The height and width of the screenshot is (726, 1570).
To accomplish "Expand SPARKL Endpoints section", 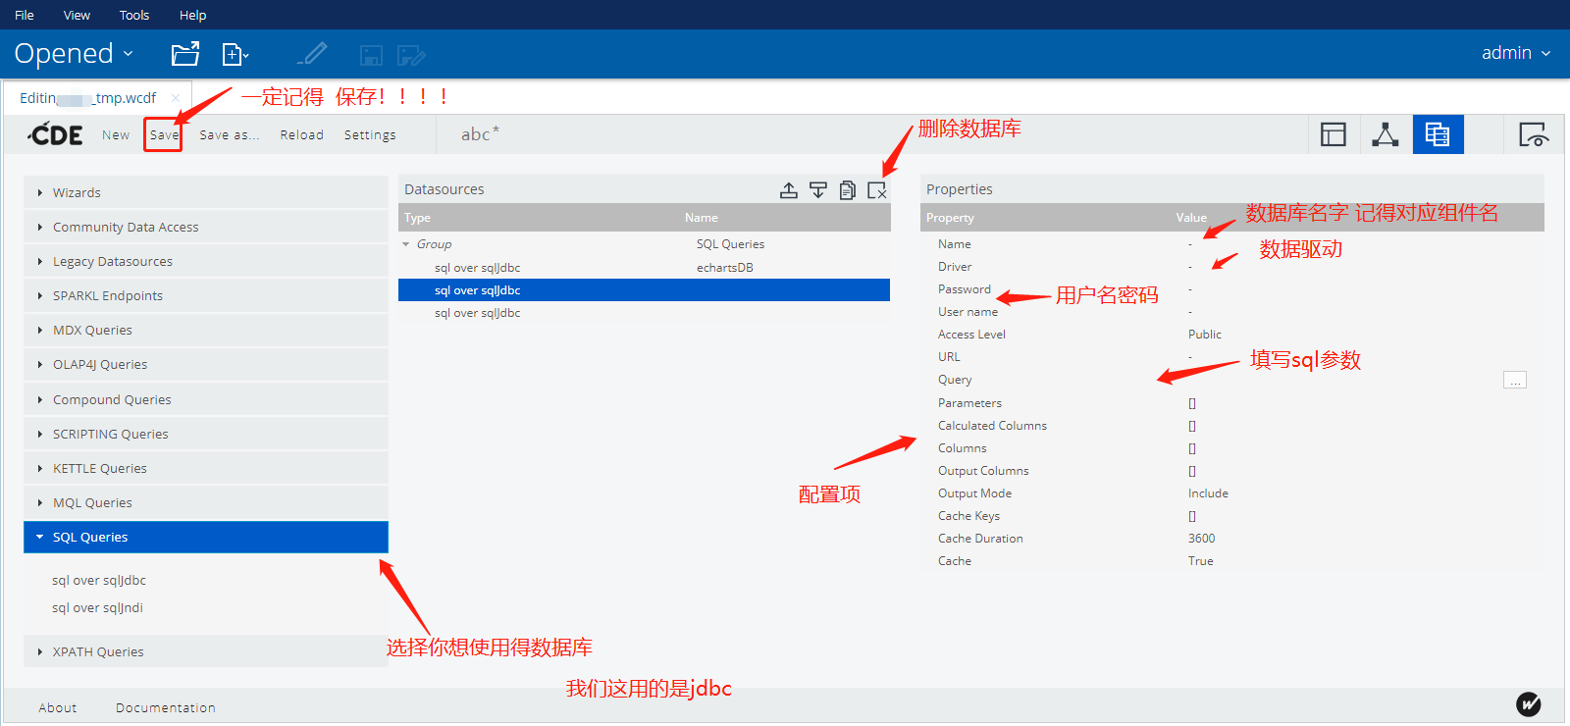I will click(206, 295).
